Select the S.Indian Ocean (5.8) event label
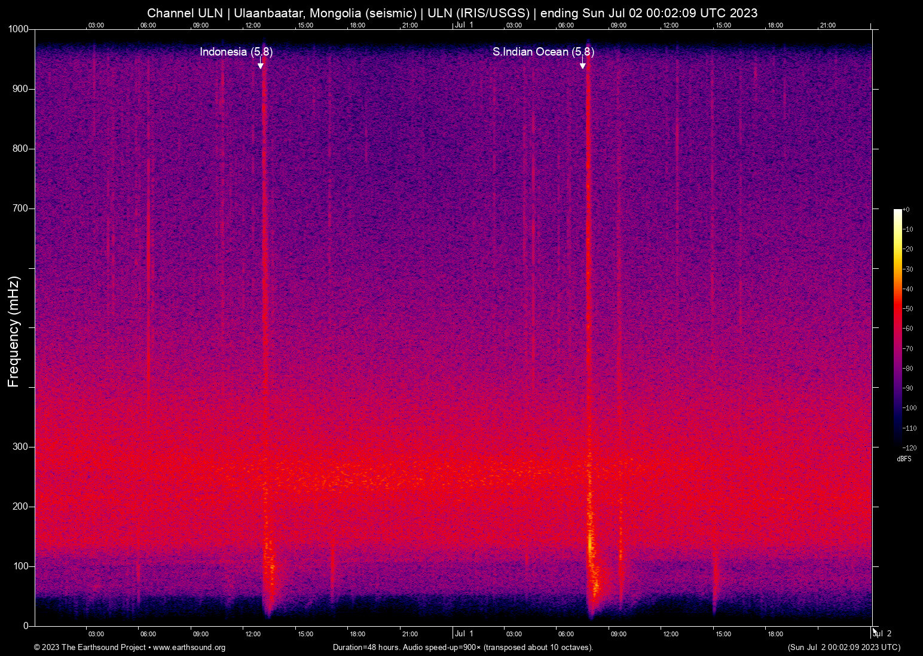923x656 pixels. (x=543, y=53)
